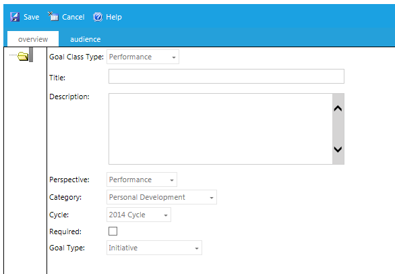Screen dimensions: 395x274
Task: Click the Description scroll up arrow
Action: (x=338, y=109)
